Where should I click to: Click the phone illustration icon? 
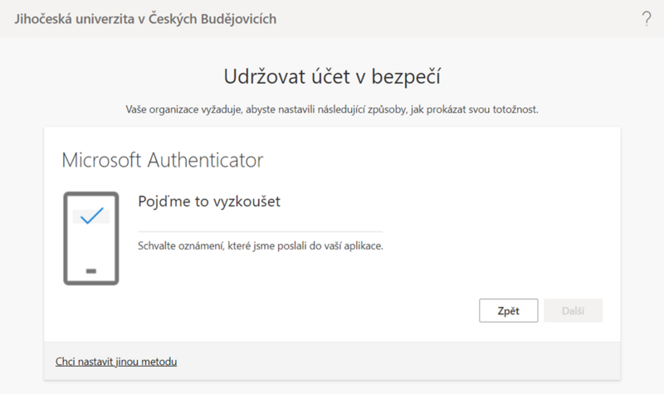point(91,237)
